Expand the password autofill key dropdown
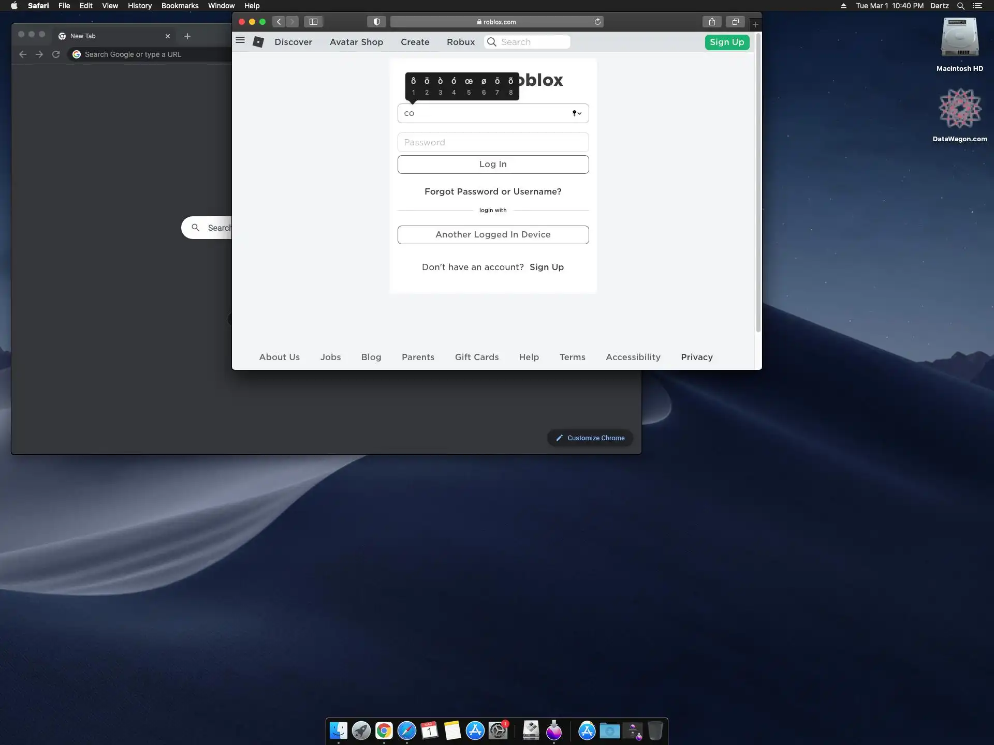Viewport: 994px width, 745px height. click(x=577, y=113)
